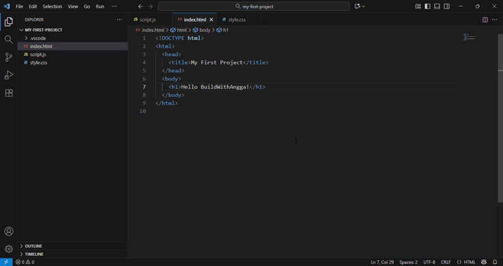The height and width of the screenshot is (266, 503).
Task: Open the Explorer view in activity bar
Action: tap(9, 22)
